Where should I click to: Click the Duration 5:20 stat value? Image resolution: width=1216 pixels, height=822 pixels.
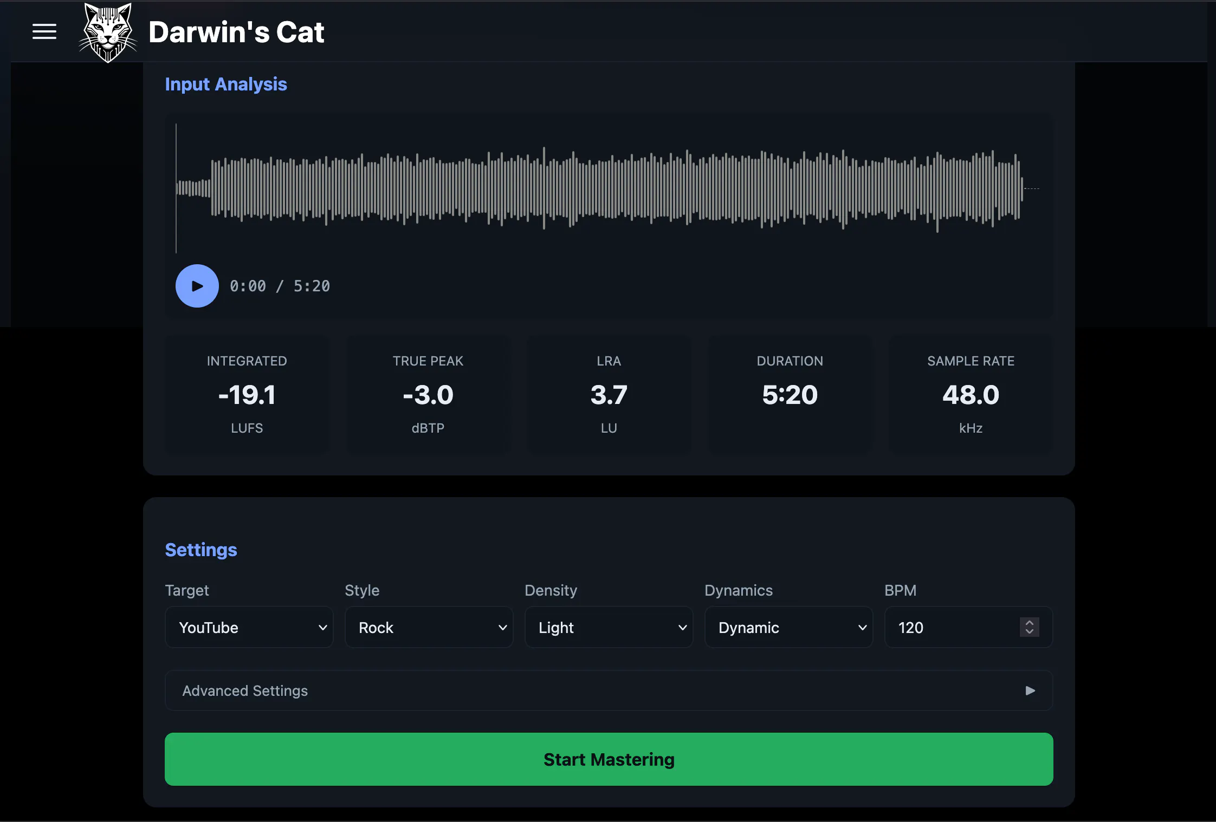tap(790, 395)
